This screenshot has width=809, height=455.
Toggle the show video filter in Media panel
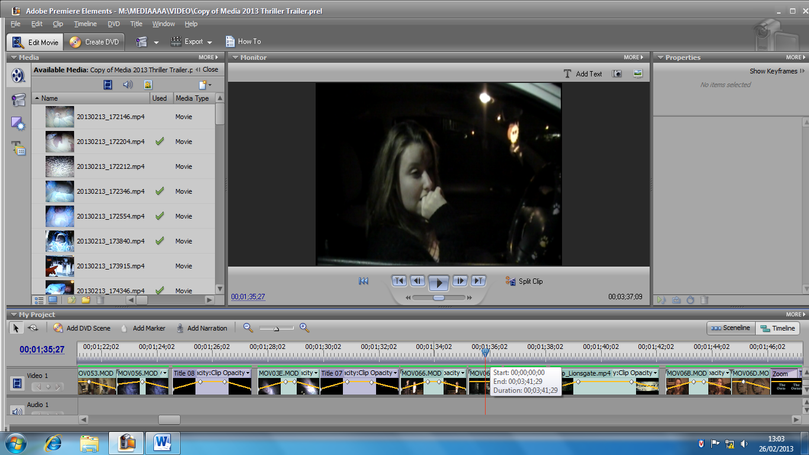[108, 85]
